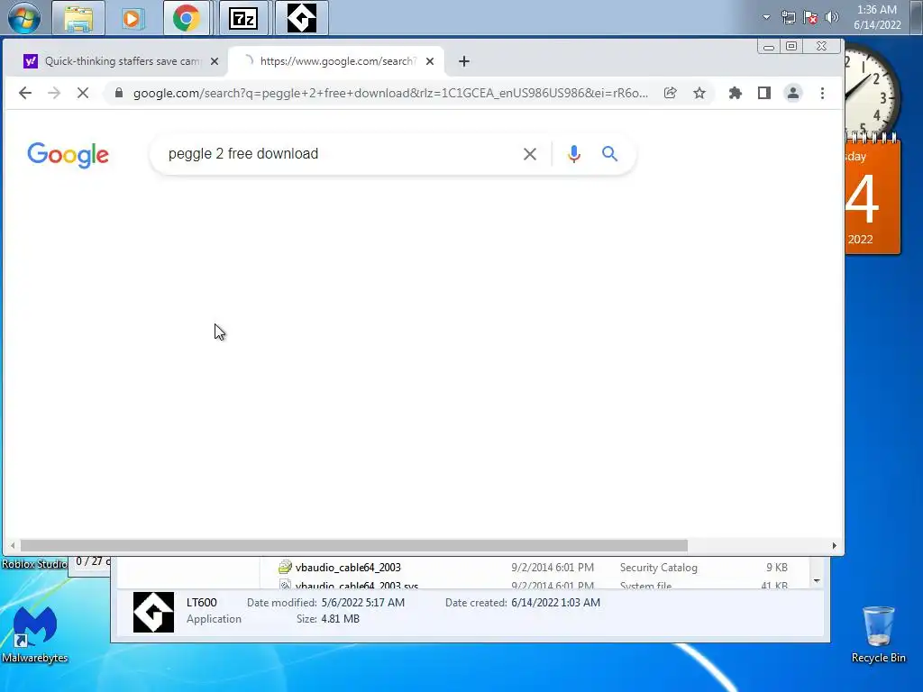Select the Recycle Bin desktop icon
923x692 pixels.
coord(878,634)
